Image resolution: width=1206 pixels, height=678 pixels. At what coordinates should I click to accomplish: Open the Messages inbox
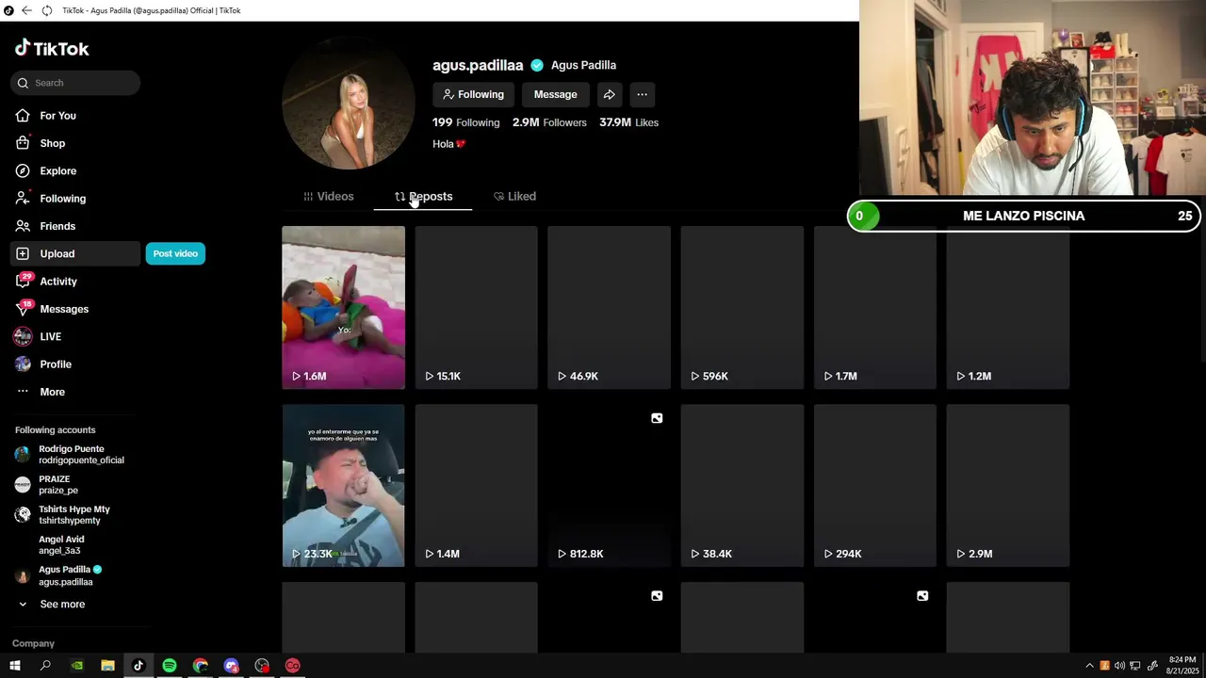[x=63, y=309]
